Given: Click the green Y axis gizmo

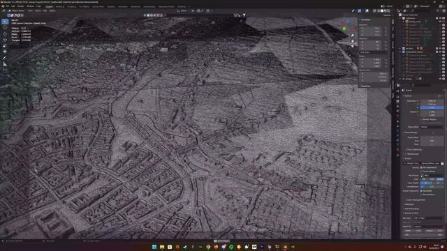Looking at the screenshot, I should tap(344, 29).
